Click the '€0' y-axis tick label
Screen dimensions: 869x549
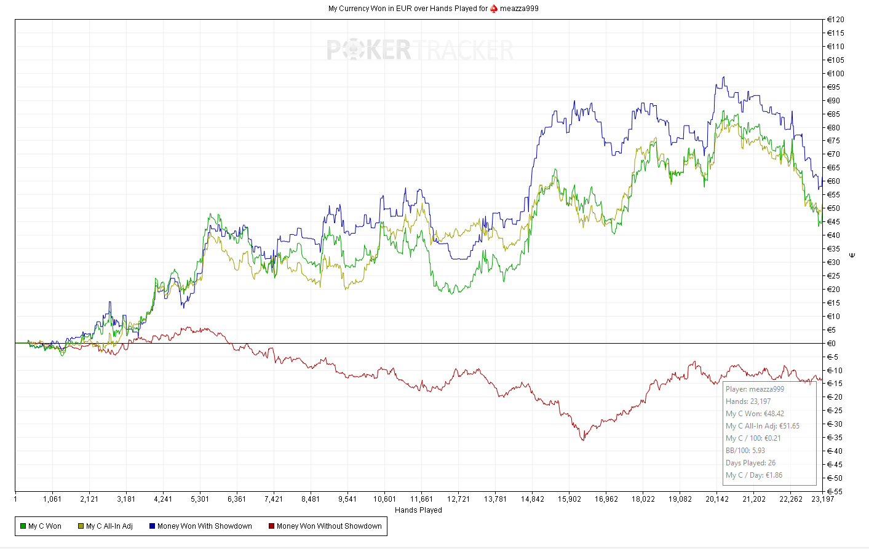click(x=831, y=344)
